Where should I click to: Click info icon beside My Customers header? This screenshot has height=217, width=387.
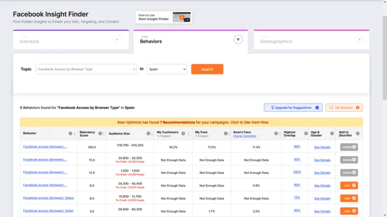(x=183, y=133)
